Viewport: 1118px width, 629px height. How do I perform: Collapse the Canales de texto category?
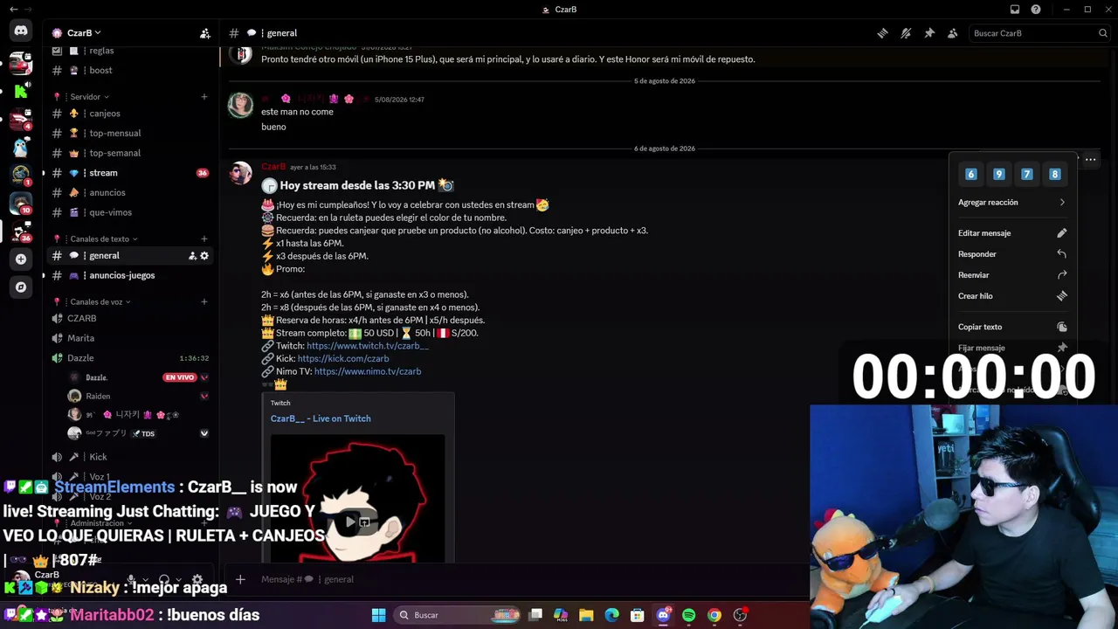point(103,238)
